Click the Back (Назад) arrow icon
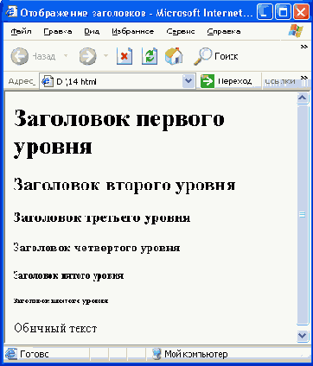This screenshot has width=313, height=366. click(20, 56)
